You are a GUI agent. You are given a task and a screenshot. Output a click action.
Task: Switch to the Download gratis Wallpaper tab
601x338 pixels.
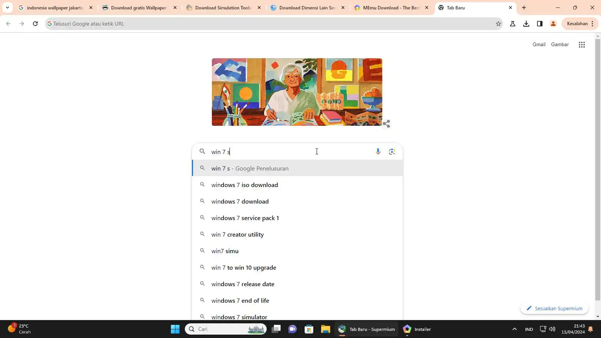click(x=139, y=8)
